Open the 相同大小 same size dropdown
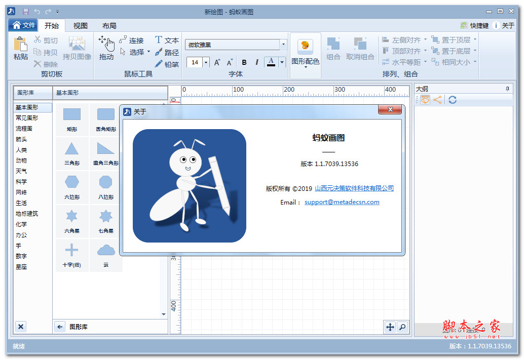The image size is (524, 360). pyautogui.click(x=475, y=62)
